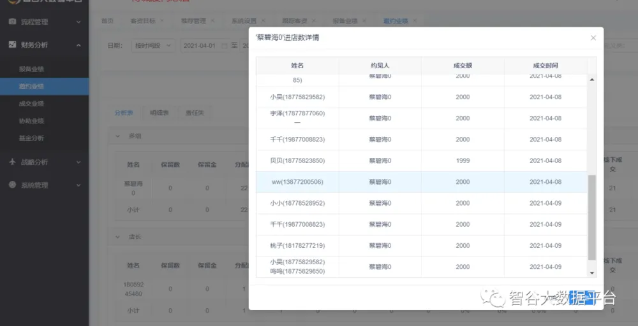Switch to the 明细表 tab

(x=159, y=113)
